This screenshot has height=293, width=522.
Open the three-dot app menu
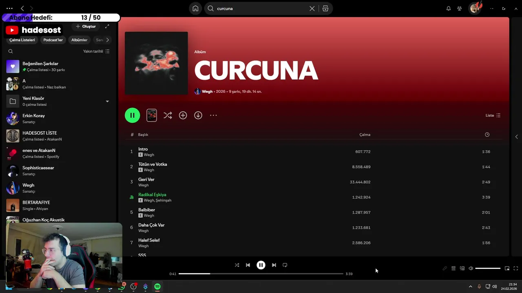click(9, 8)
